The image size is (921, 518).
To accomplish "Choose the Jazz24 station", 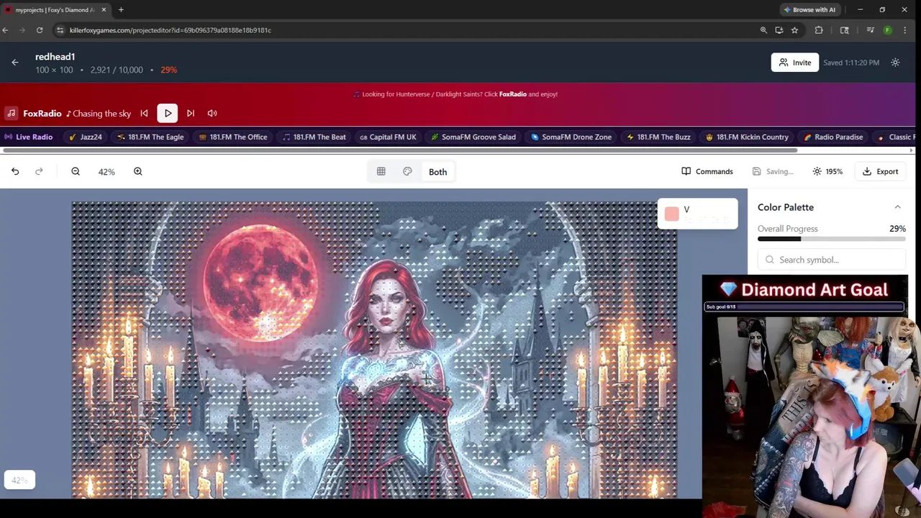I will [x=86, y=137].
